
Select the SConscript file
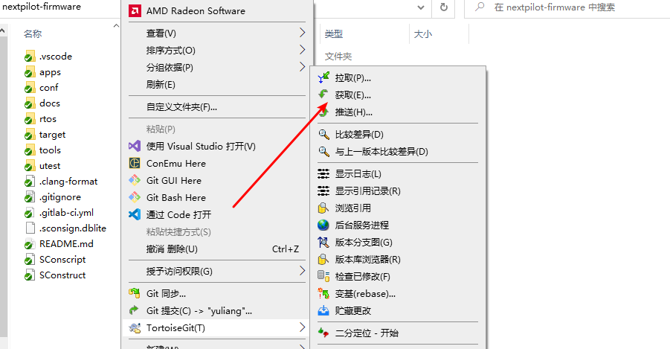(56, 260)
